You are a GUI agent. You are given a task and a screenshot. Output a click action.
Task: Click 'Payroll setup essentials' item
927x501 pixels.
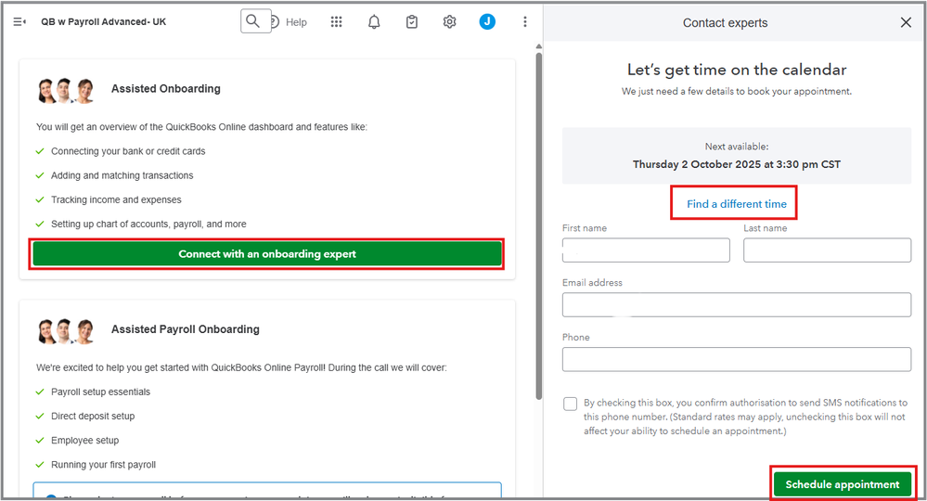pos(100,392)
